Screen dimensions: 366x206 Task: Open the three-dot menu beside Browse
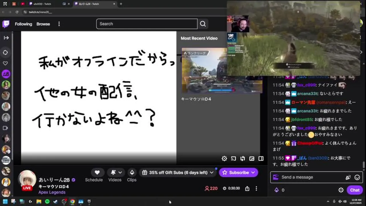pyautogui.click(x=59, y=24)
